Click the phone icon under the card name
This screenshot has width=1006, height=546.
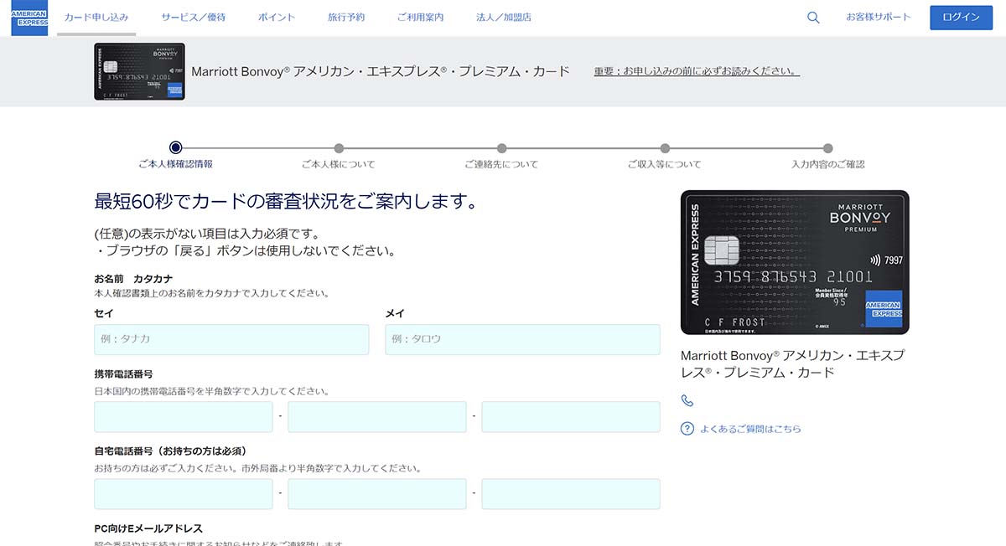[687, 401]
